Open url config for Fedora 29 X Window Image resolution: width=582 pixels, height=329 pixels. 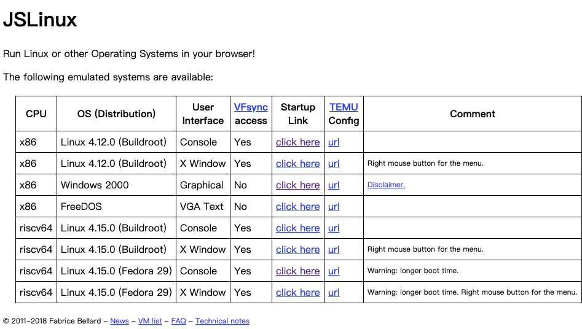334,293
